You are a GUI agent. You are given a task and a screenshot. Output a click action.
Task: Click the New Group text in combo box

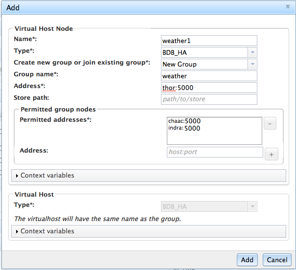pyautogui.click(x=180, y=64)
